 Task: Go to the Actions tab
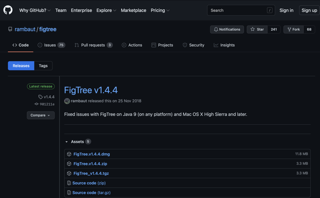[132, 45]
